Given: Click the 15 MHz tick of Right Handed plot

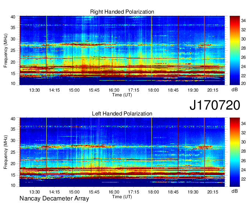Looking at the screenshot, I should point(13,74).
